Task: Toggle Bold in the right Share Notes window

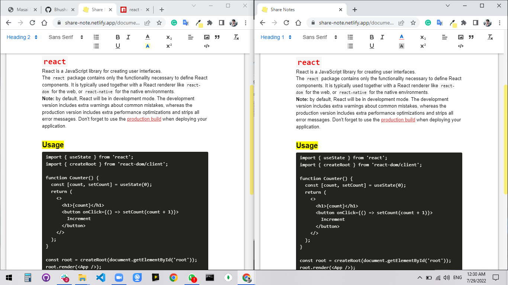Action: [372, 37]
